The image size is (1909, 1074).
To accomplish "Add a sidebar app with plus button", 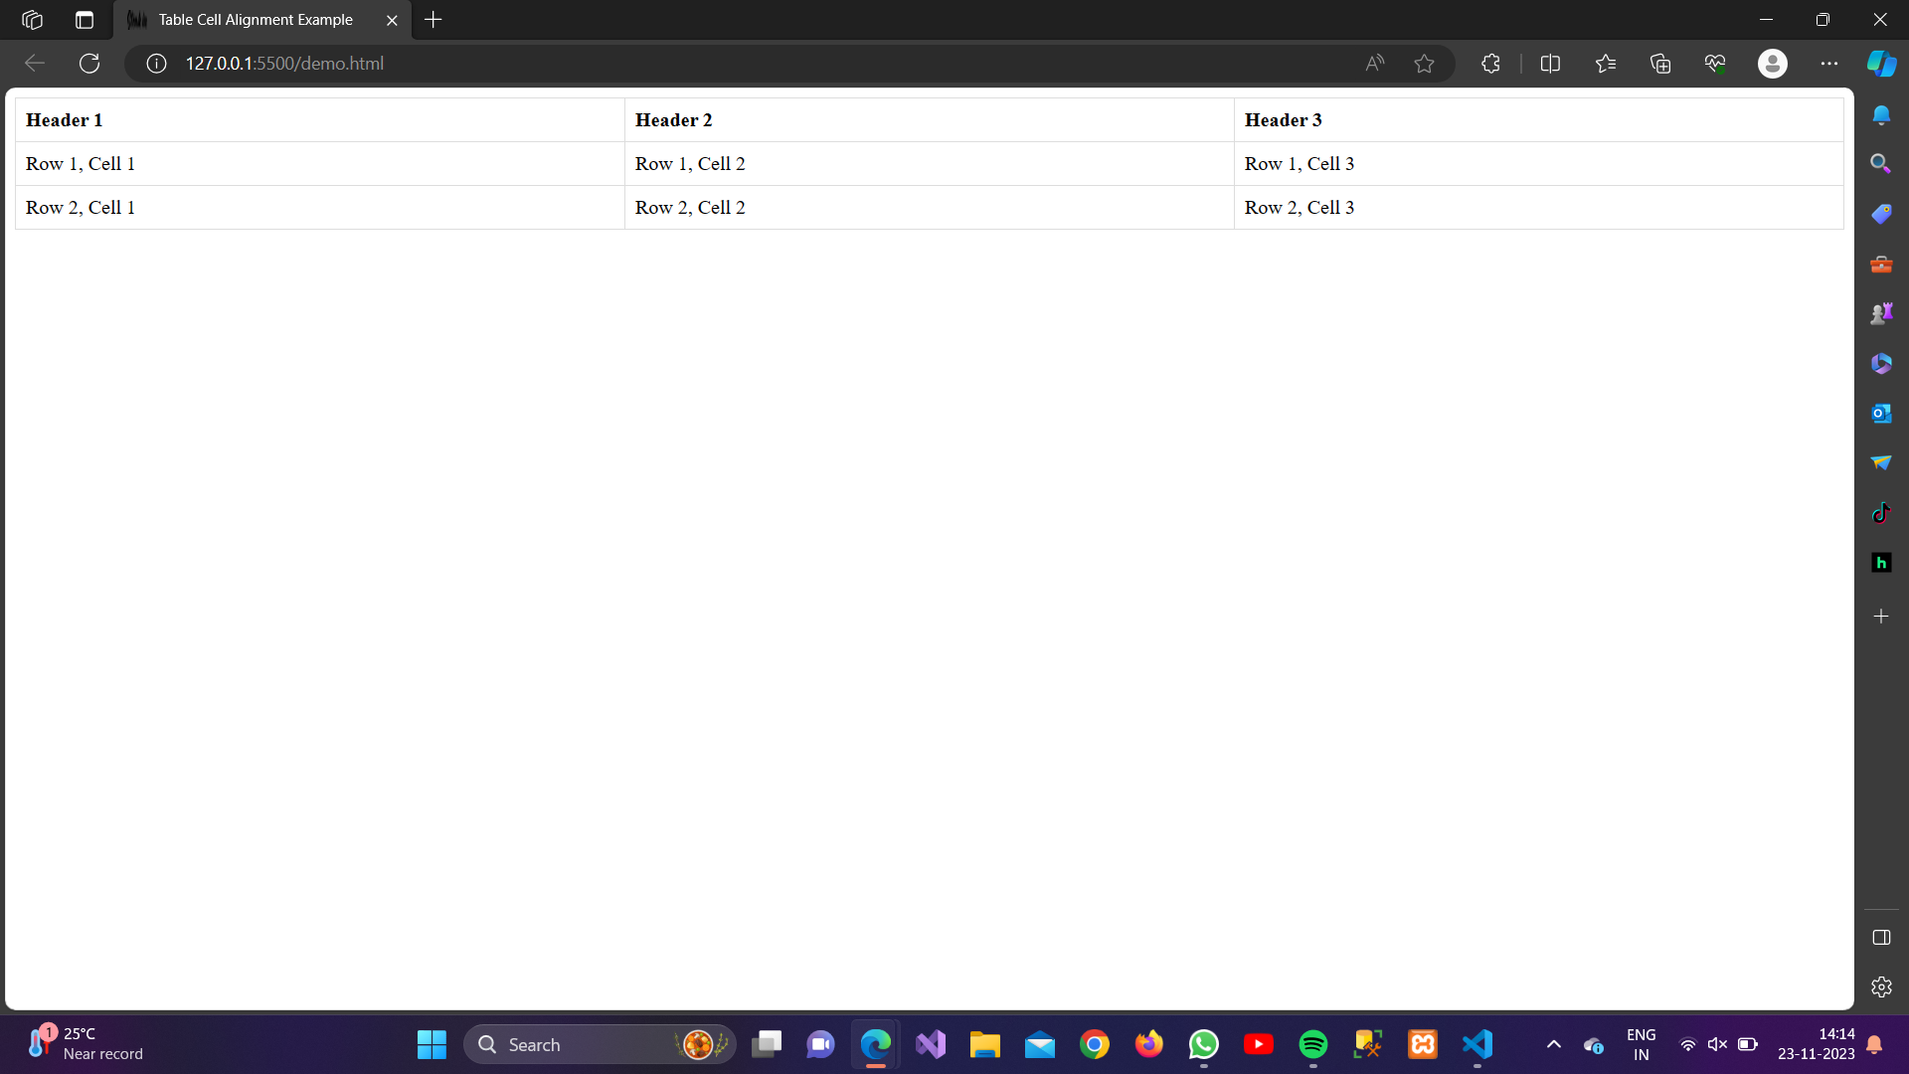I will click(1880, 617).
